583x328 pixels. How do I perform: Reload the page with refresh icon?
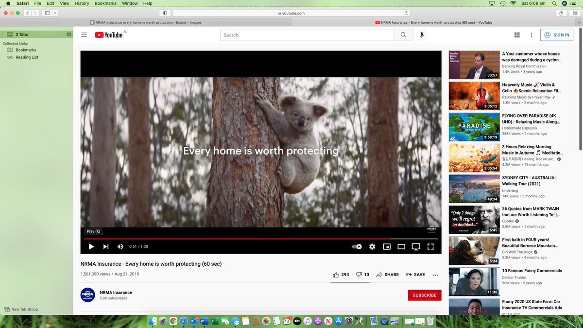(x=406, y=13)
